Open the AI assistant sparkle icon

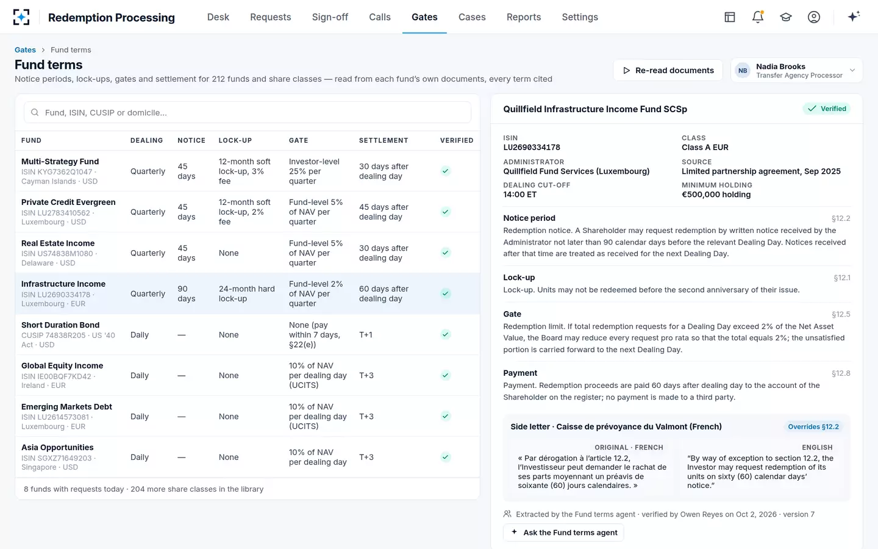854,16
